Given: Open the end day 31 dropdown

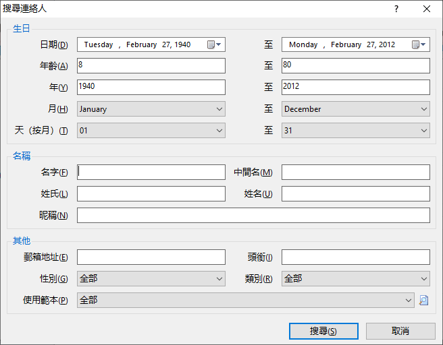Looking at the screenshot, I should click(356, 131).
